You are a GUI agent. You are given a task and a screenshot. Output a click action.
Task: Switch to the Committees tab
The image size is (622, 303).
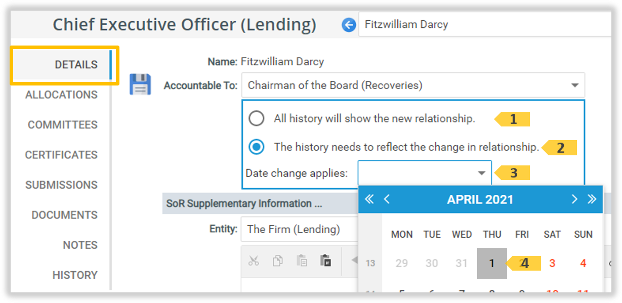coord(62,125)
